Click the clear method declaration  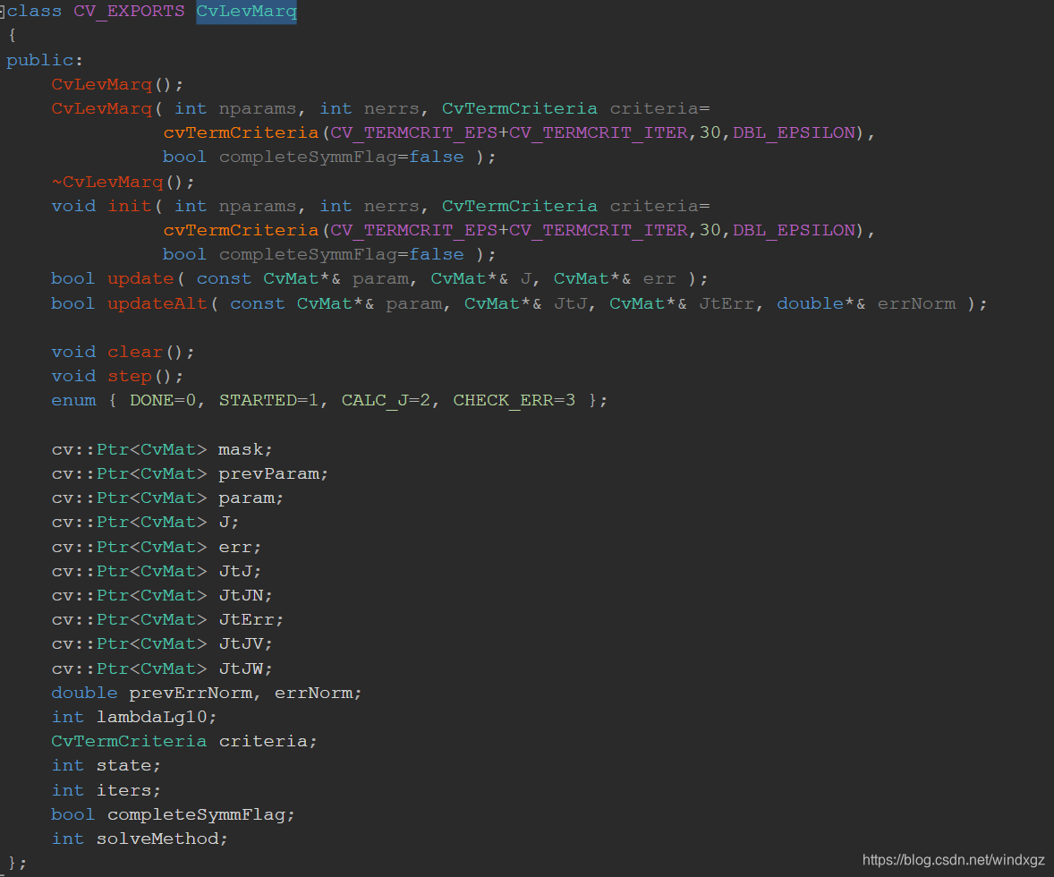tap(135, 352)
